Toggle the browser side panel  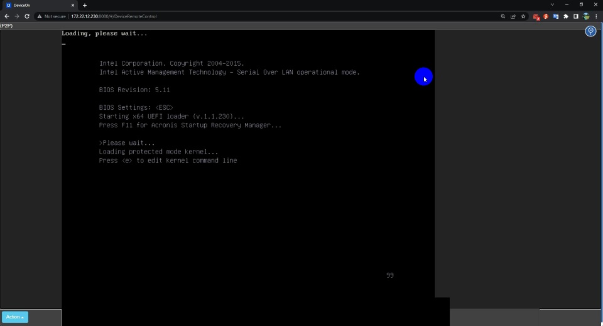pos(576,16)
